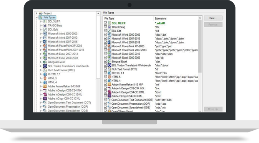Select the Microsoft Excel 2007-2013 tree label
Viewport: 259px width, 143px height.
click(63, 54)
